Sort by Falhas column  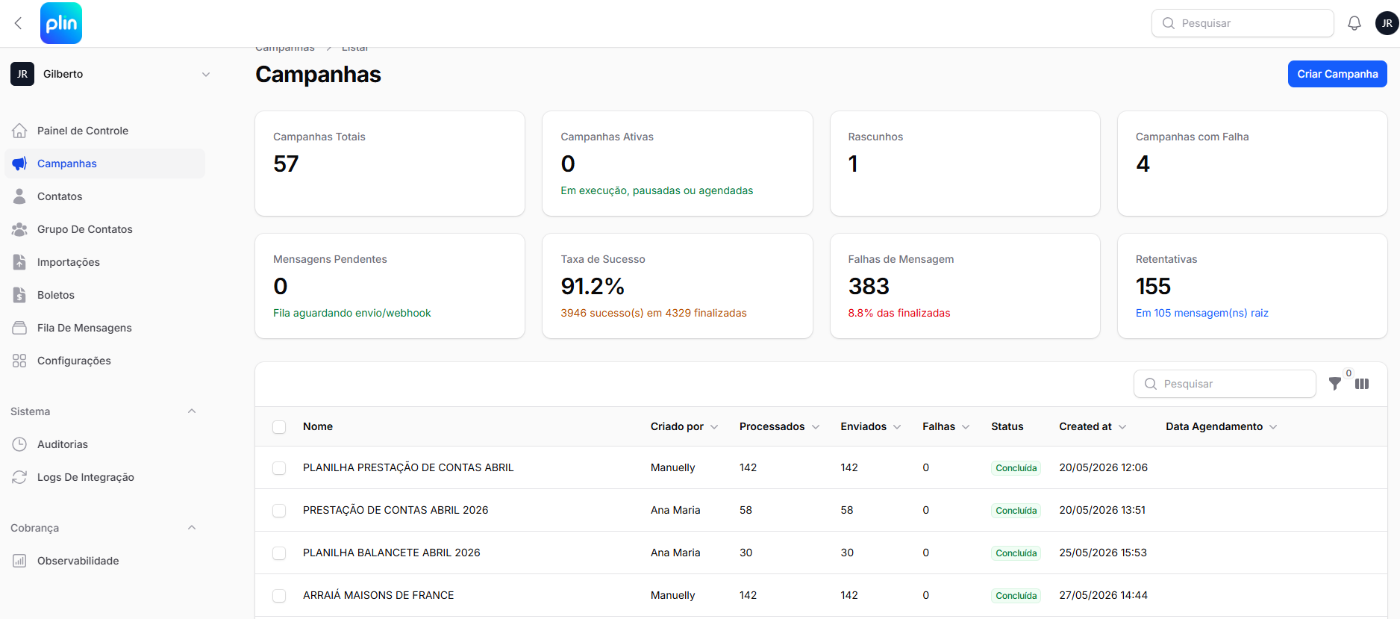[x=946, y=426]
